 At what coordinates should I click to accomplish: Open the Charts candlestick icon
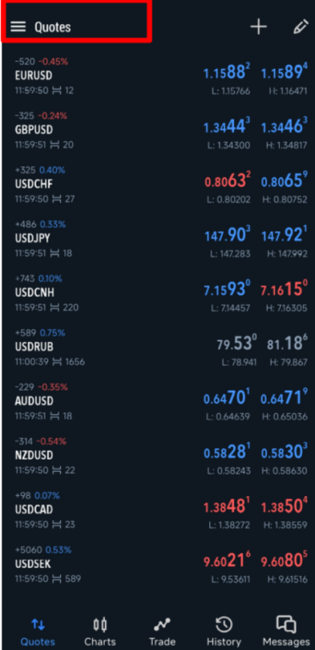coord(100,624)
